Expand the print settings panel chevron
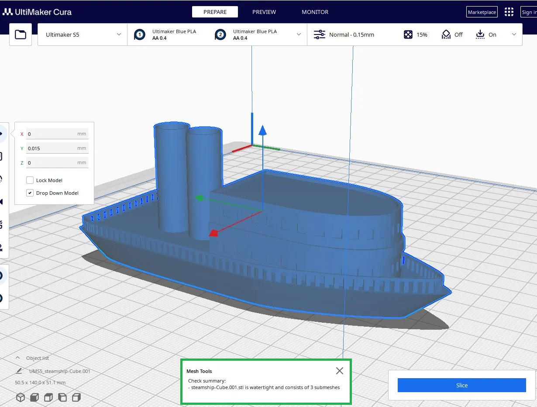Screen dimensions: 537x407 click(514, 34)
